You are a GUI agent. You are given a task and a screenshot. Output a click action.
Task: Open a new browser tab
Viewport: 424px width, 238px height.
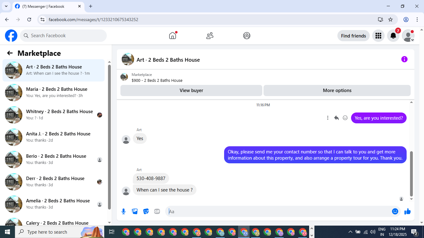91,6
